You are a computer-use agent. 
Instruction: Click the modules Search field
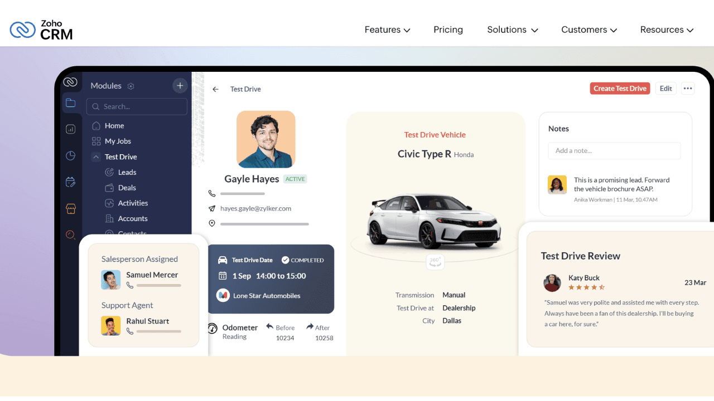click(137, 106)
